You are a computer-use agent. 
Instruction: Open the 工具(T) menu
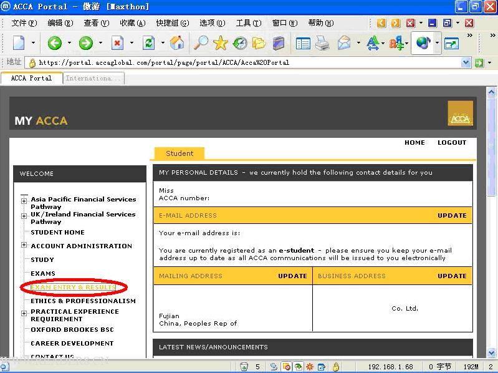pyautogui.click(x=248, y=23)
